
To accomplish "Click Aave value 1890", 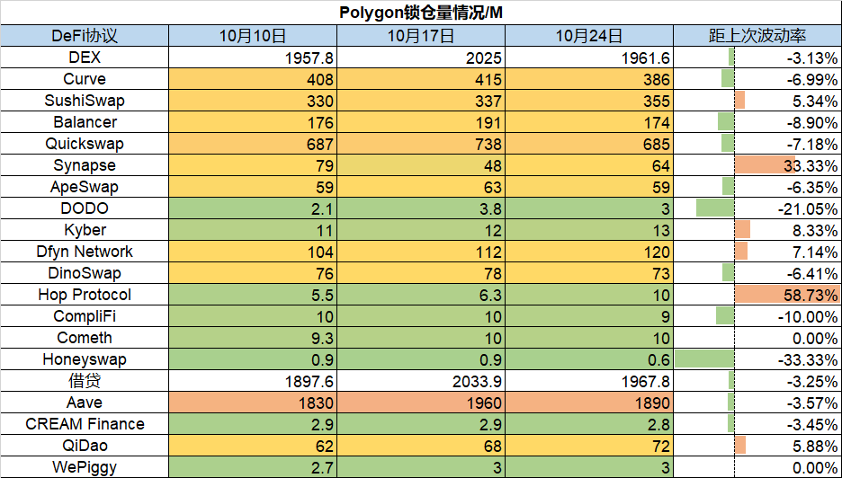I will coord(589,403).
